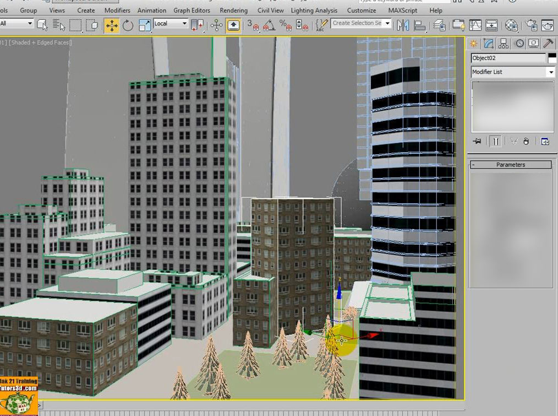The image size is (558, 416).
Task: Activate the Select and Move tool
Action: click(x=111, y=25)
